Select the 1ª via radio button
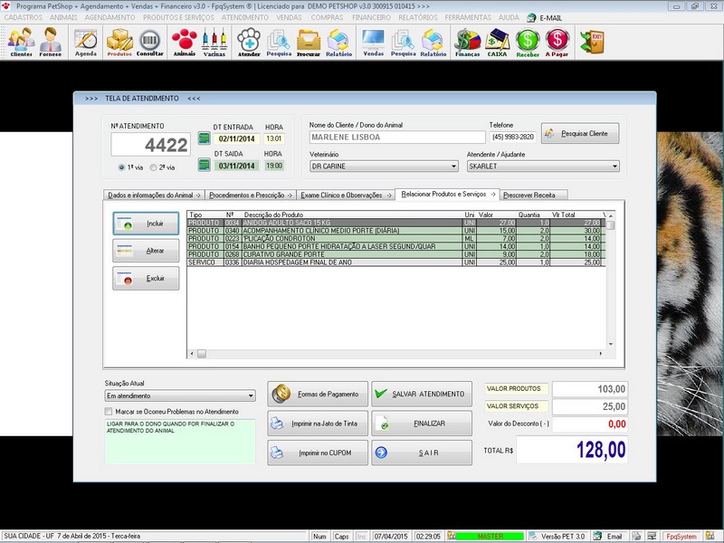The image size is (724, 543). pyautogui.click(x=122, y=167)
